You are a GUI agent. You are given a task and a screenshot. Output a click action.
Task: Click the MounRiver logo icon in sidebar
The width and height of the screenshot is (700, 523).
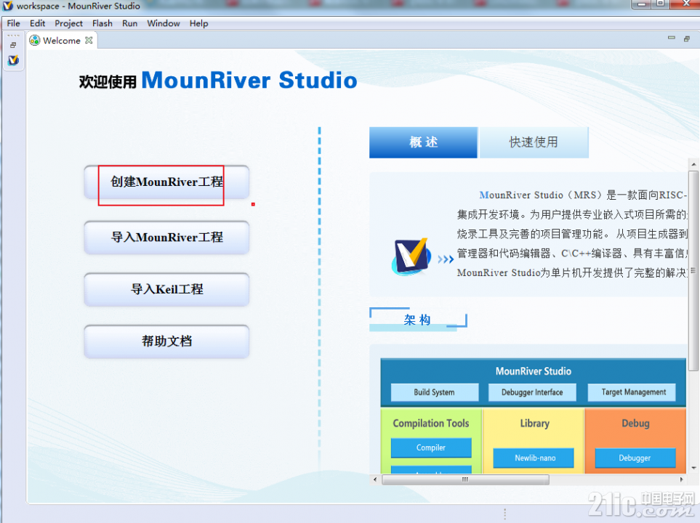coord(13,60)
